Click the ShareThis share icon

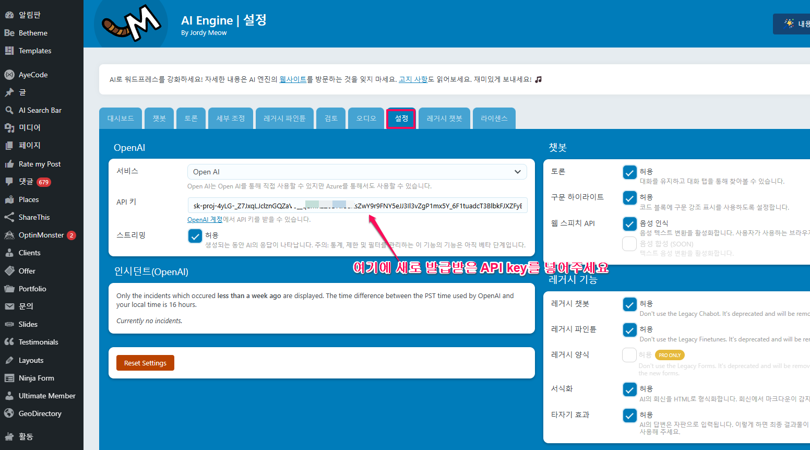pyautogui.click(x=9, y=217)
